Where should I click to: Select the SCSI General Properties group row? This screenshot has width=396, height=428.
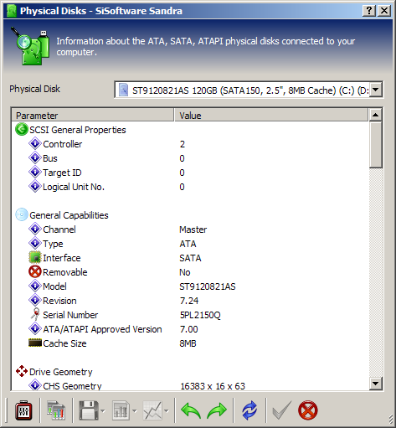click(x=190, y=130)
